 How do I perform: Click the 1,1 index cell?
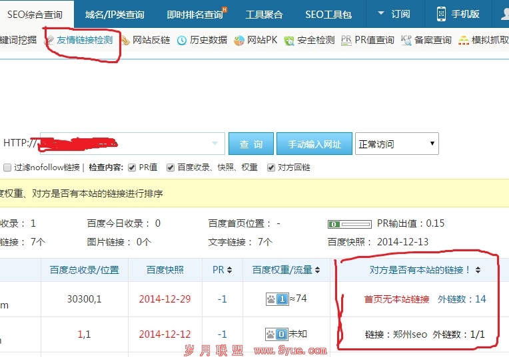pyautogui.click(x=84, y=334)
